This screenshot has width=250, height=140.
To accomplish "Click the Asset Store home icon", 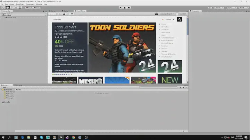I will tap(60, 14).
